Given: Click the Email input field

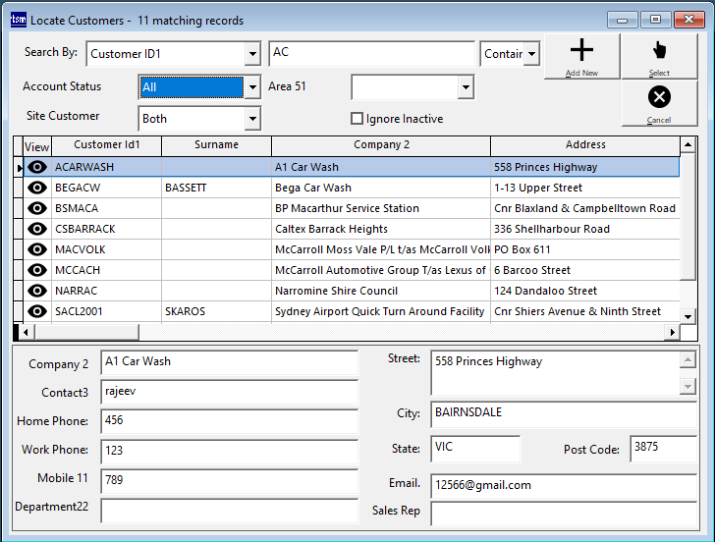Looking at the screenshot, I should click(x=563, y=485).
